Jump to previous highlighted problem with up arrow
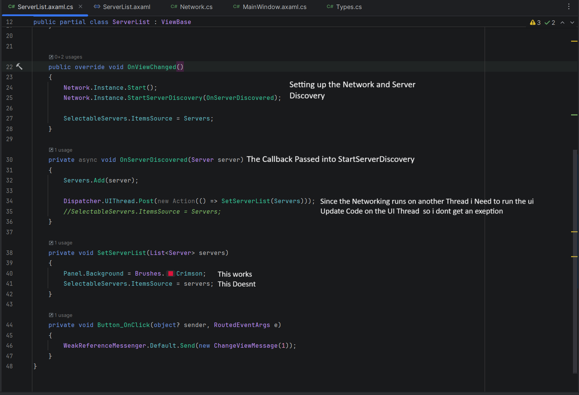 (562, 23)
